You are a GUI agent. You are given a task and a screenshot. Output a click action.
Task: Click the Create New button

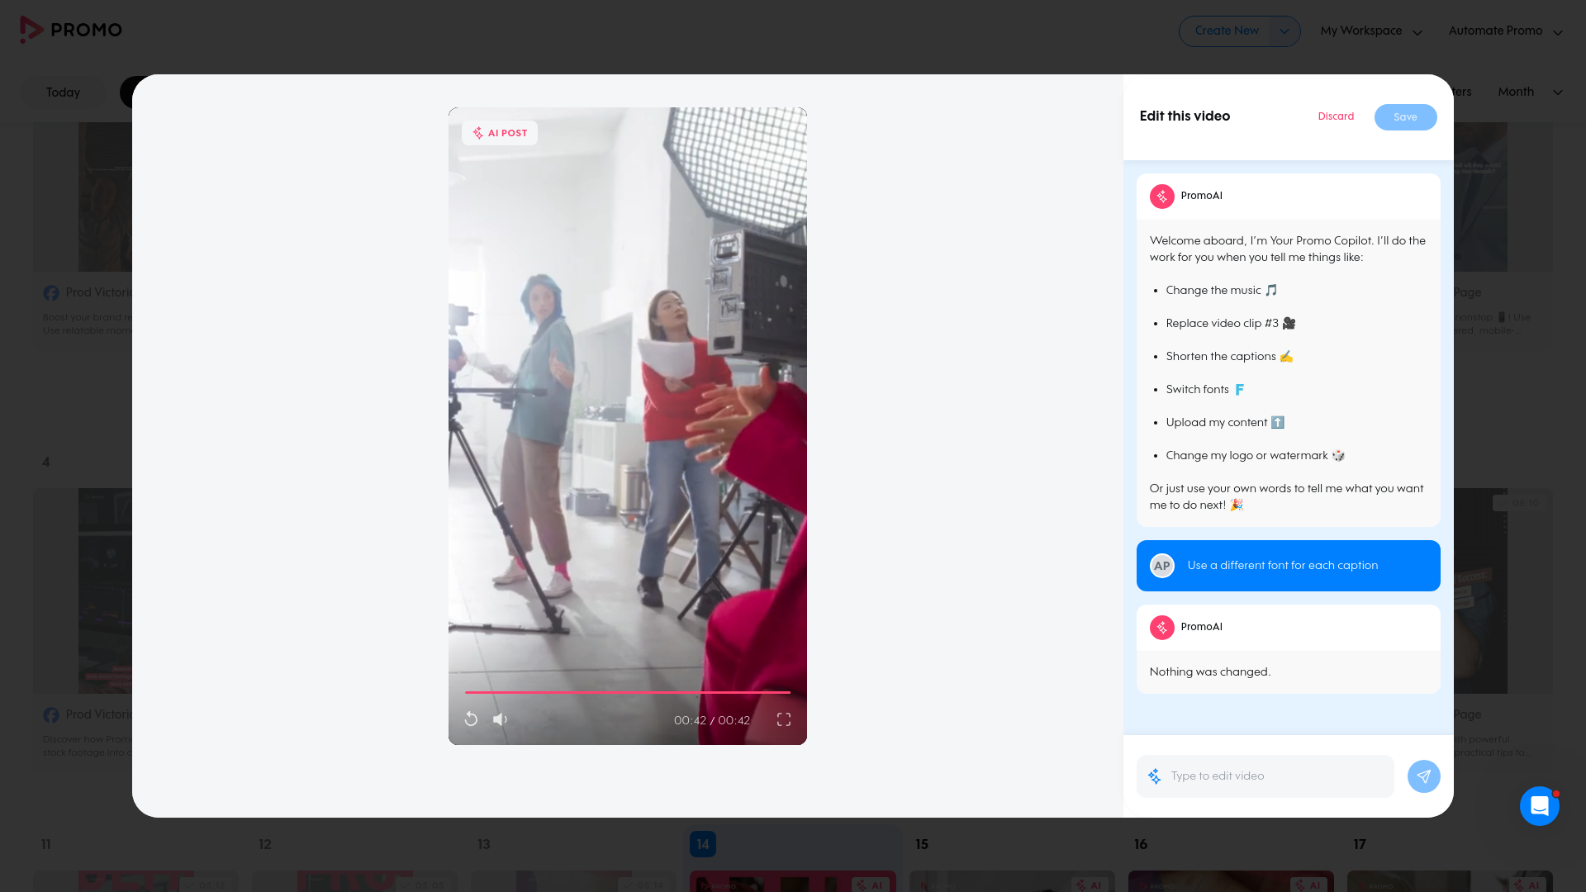[1226, 31]
